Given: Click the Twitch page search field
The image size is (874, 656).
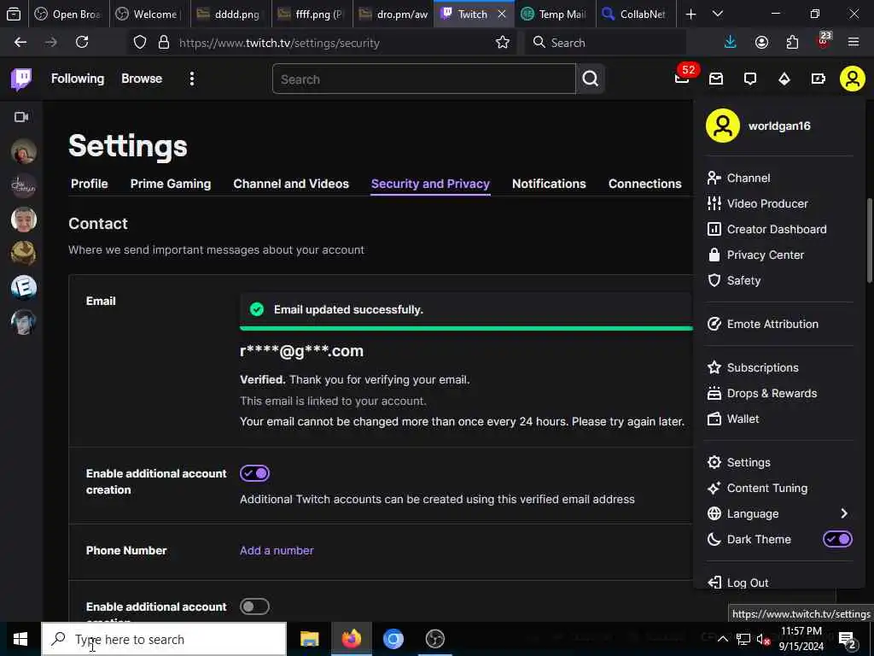Looking at the screenshot, I should click(423, 79).
